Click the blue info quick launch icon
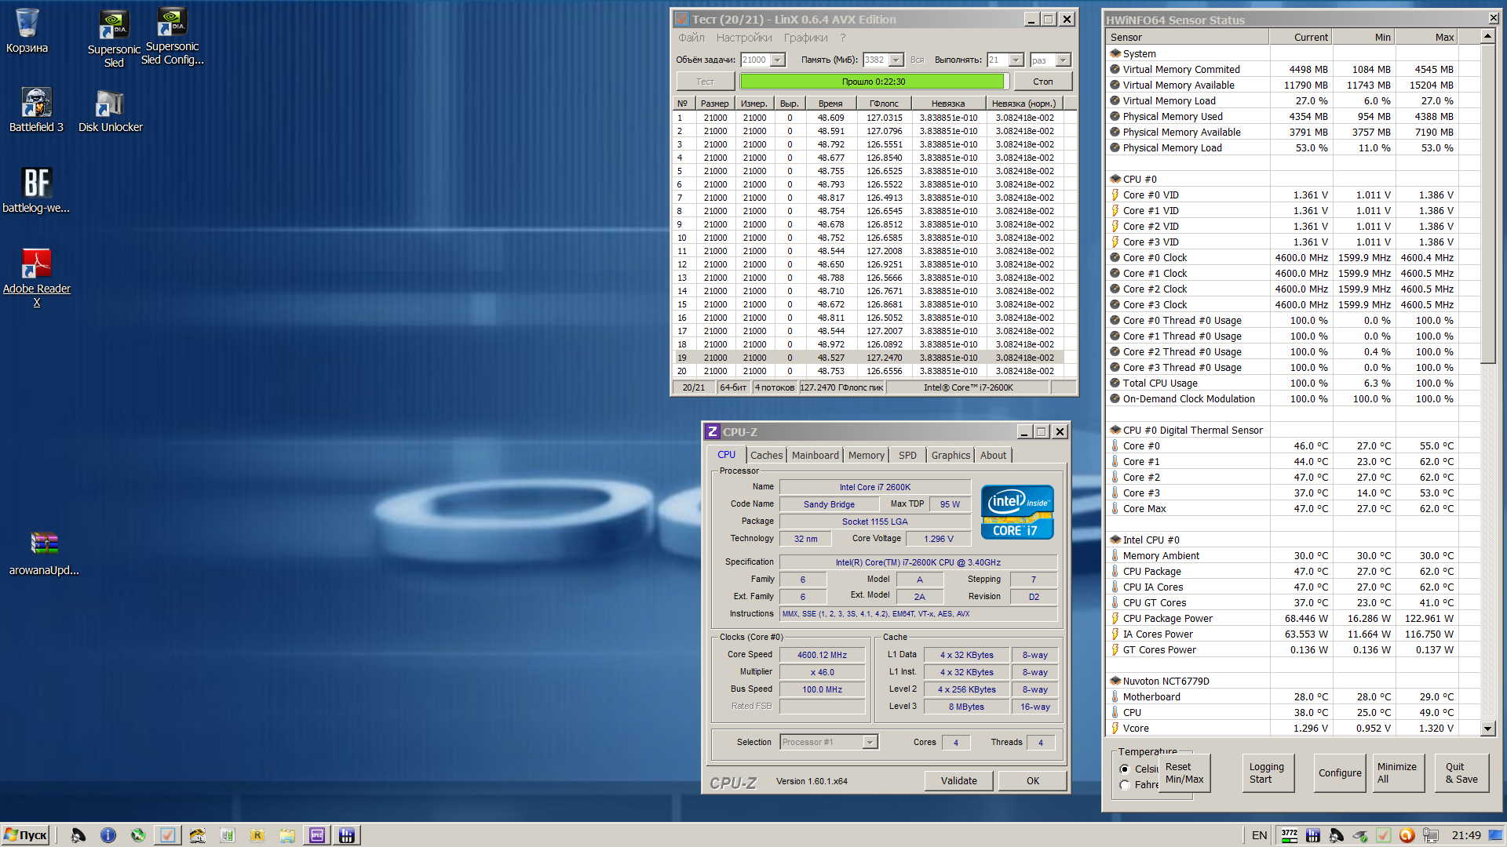This screenshot has width=1507, height=847. [x=108, y=835]
